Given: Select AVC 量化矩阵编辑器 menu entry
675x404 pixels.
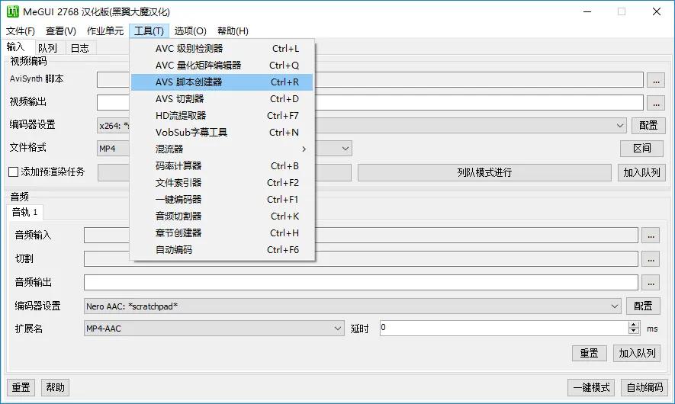Looking at the screenshot, I should point(222,66).
